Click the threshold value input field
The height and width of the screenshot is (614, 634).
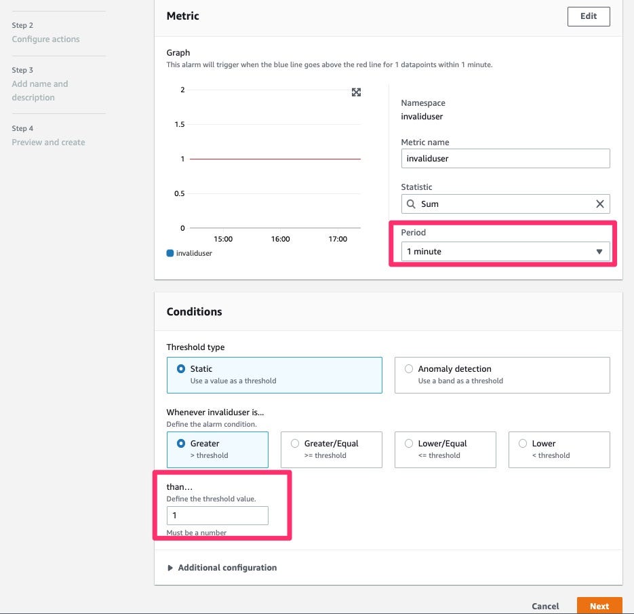point(217,516)
